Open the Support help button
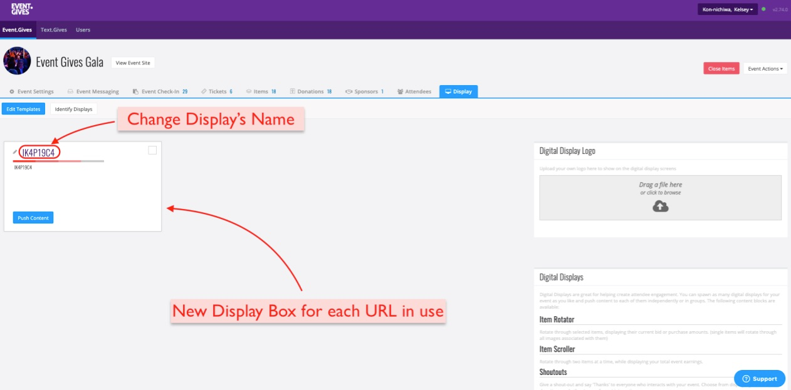This screenshot has height=390, width=791. [x=759, y=379]
